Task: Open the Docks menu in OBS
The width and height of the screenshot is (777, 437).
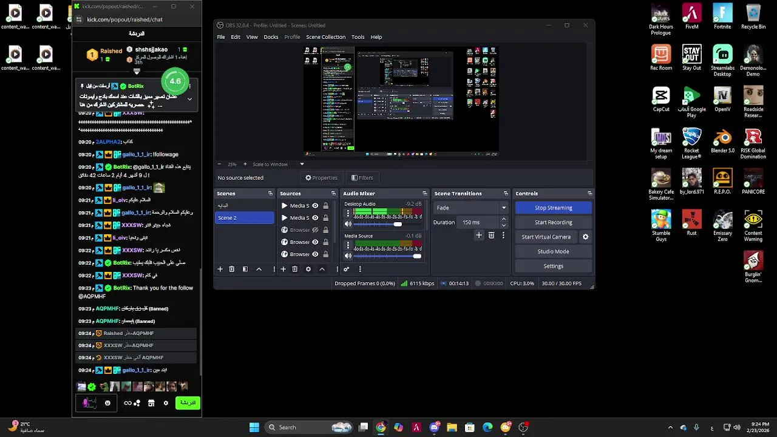Action: (271, 37)
